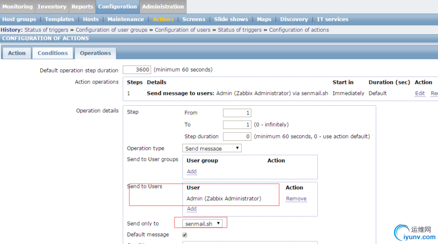This screenshot has width=438, height=244.
Task: Switch to the Conditions tab
Action: [x=53, y=53]
